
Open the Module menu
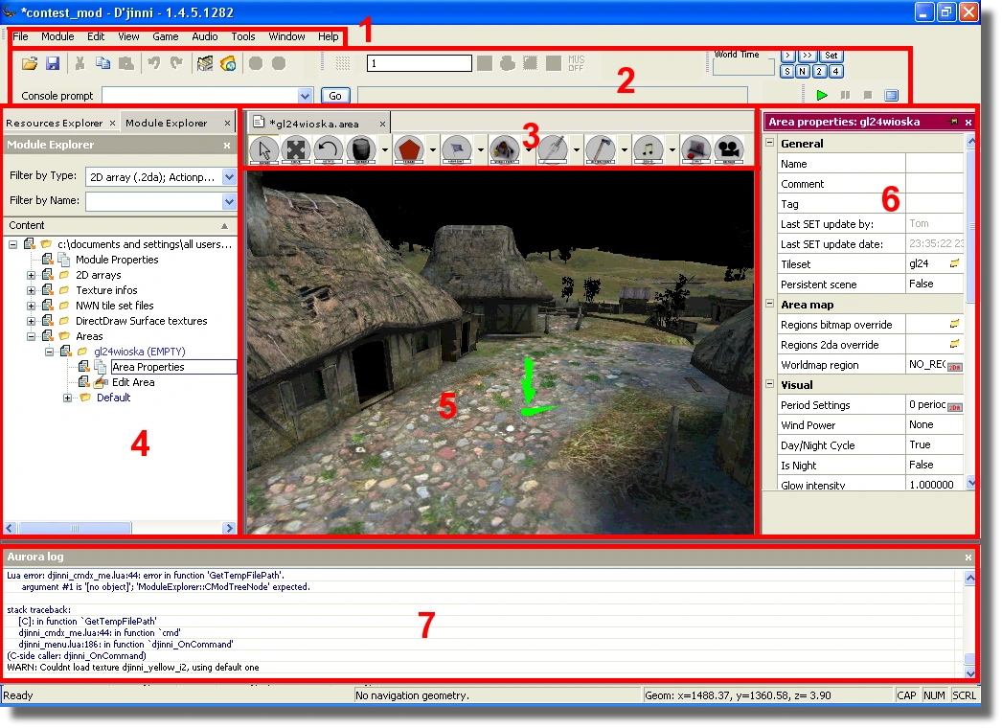[x=57, y=36]
